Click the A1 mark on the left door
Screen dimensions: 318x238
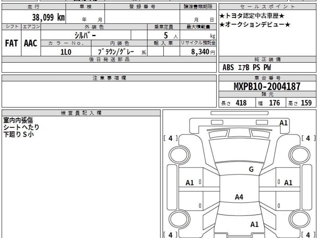190,182
